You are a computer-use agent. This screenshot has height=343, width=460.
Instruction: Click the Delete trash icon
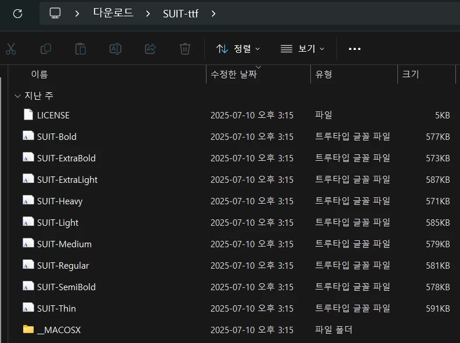185,49
